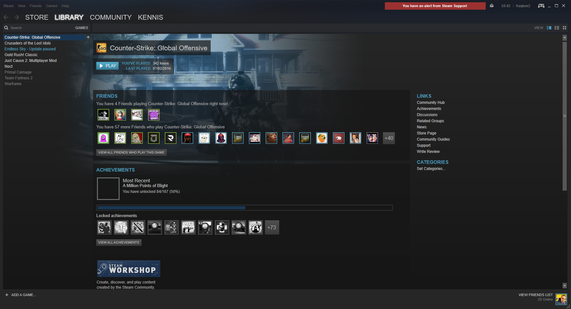Switch to the LIBRARY tab
Image resolution: width=571 pixels, height=309 pixels.
tap(69, 17)
